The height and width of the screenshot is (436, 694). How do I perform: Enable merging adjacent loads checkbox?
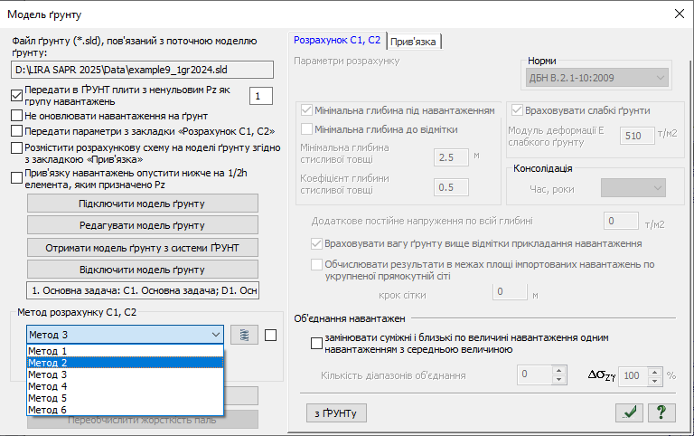[x=304, y=343]
